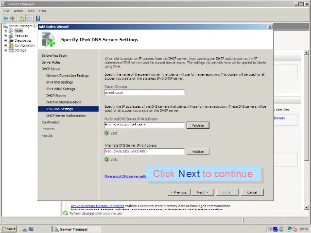Click the Show Desktop quick launch icon
The width and height of the screenshot is (311, 233).
(31, 229)
